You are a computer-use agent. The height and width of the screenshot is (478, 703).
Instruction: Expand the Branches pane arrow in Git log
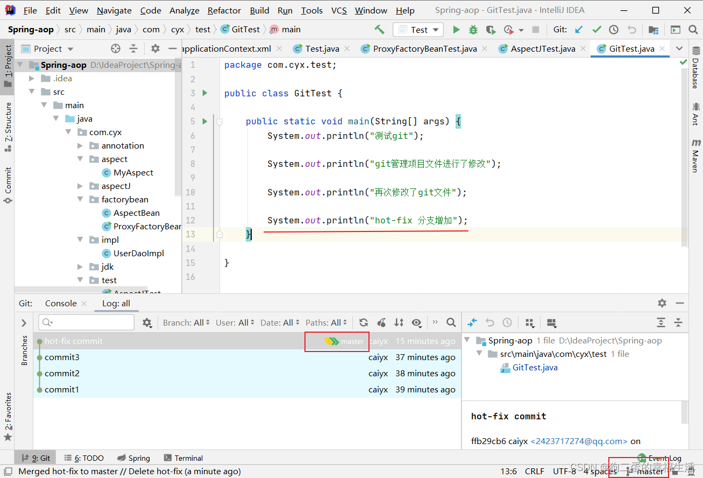click(x=24, y=323)
